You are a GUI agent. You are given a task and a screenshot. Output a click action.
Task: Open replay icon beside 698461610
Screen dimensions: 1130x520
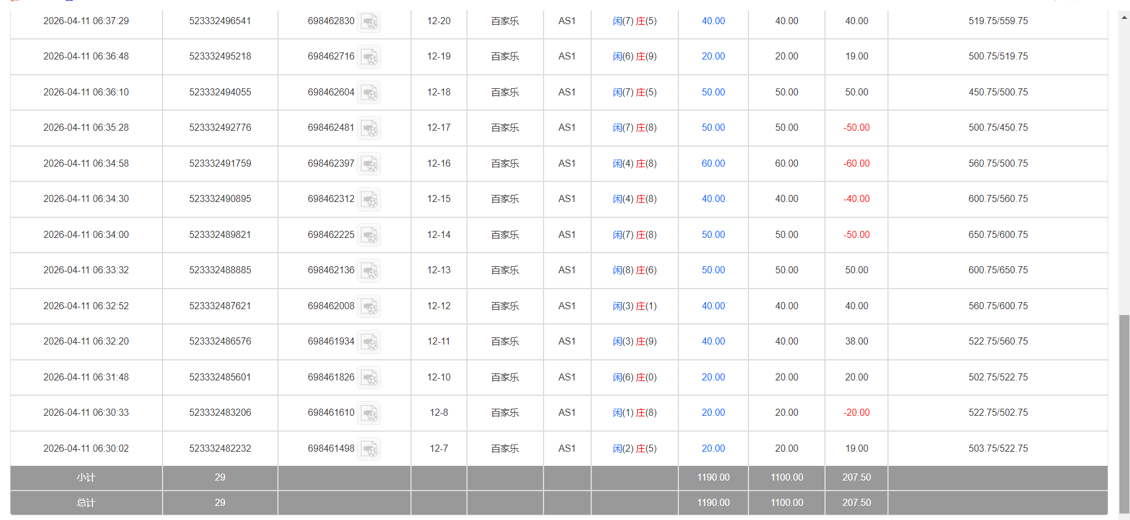pos(369,413)
